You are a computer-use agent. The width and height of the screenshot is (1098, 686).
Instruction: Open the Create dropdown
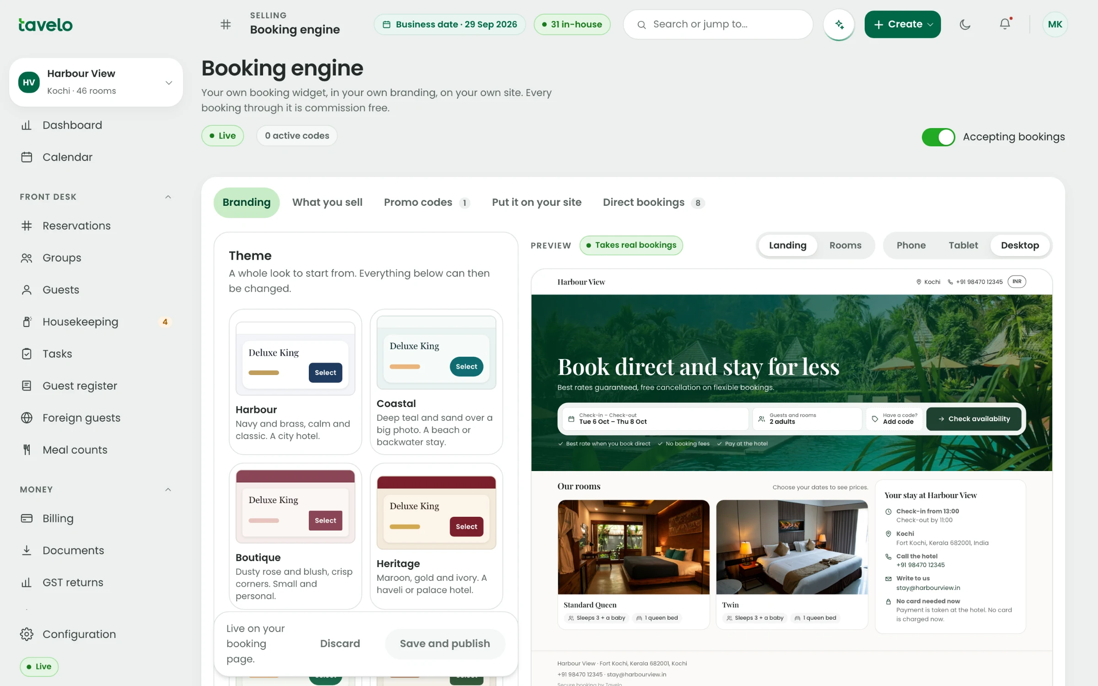click(902, 24)
